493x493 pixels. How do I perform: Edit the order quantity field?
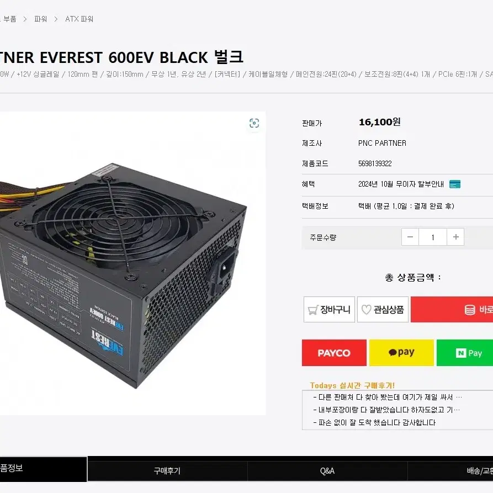coord(433,237)
